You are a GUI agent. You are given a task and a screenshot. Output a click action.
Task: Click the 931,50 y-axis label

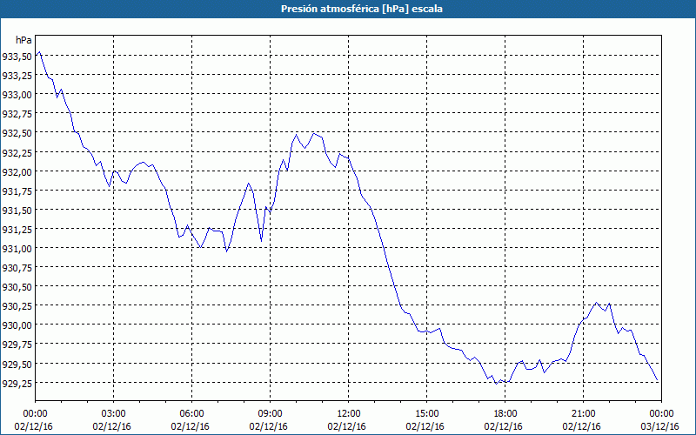[x=17, y=210]
